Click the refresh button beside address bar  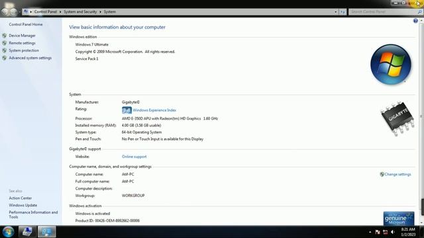coord(343,12)
